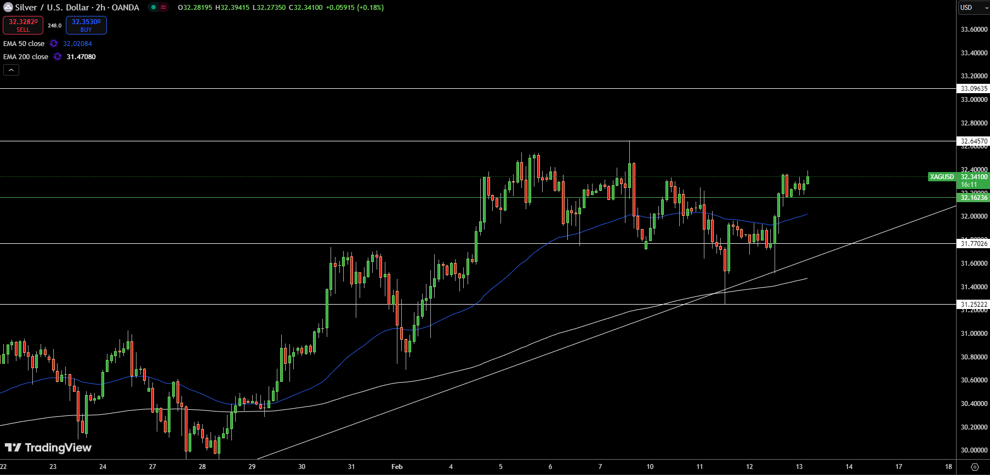Select the EMA 200 close indicator legend

(x=26, y=56)
